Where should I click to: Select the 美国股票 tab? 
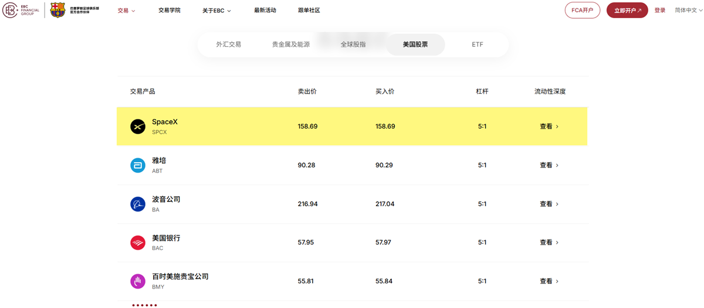pos(415,45)
